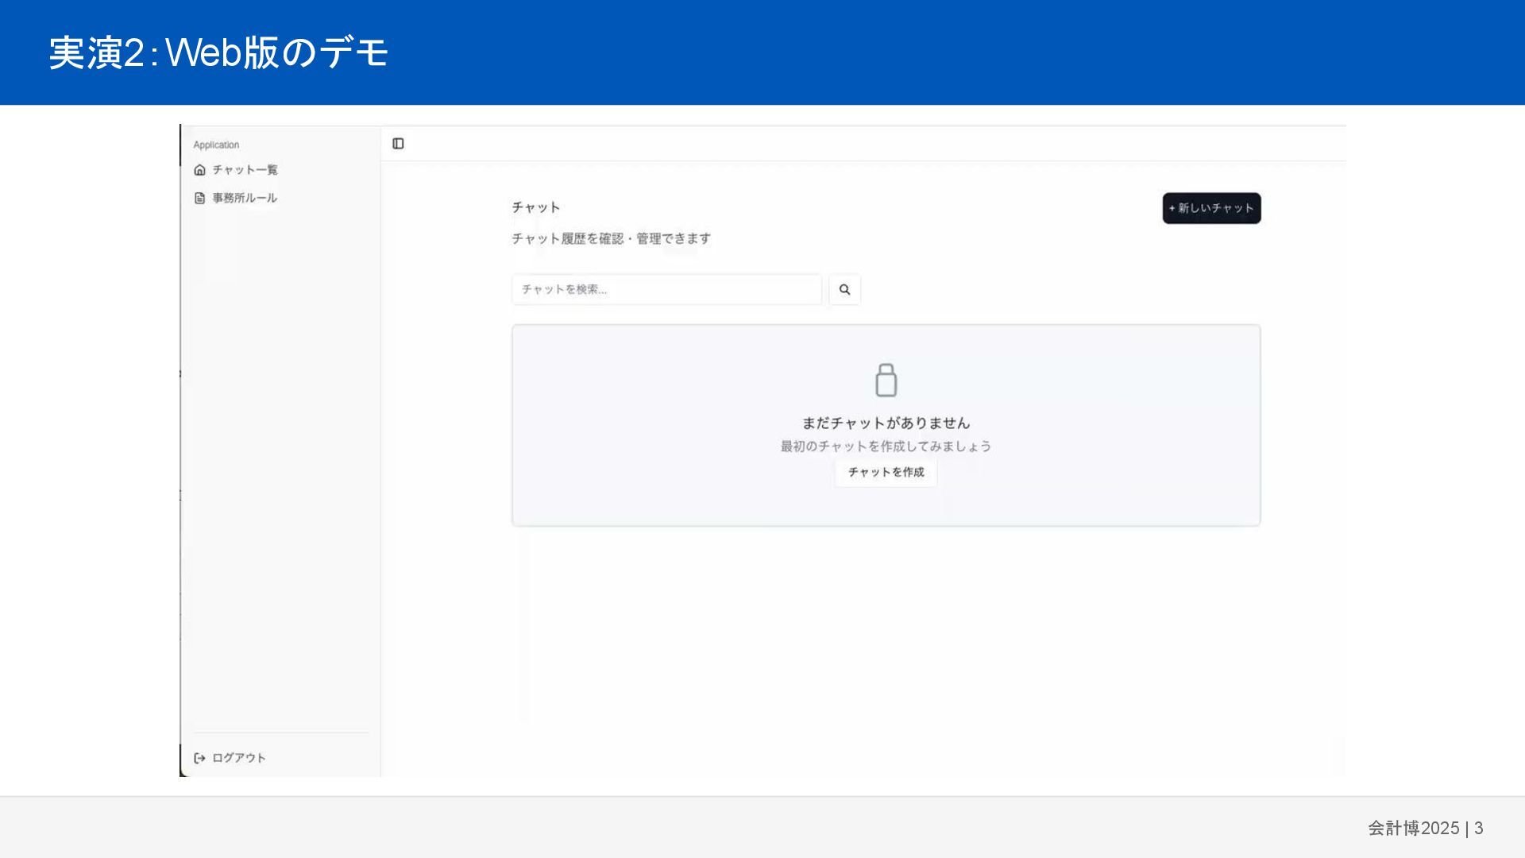
Task: Click the チャット page heading
Action: pyautogui.click(x=536, y=207)
